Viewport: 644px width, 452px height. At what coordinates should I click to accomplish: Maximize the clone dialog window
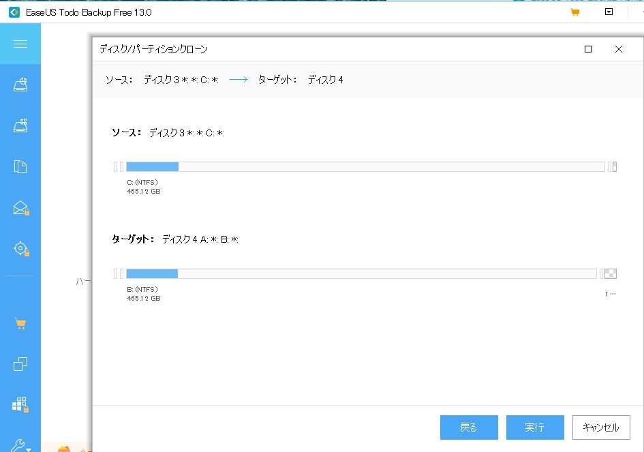[x=588, y=49]
